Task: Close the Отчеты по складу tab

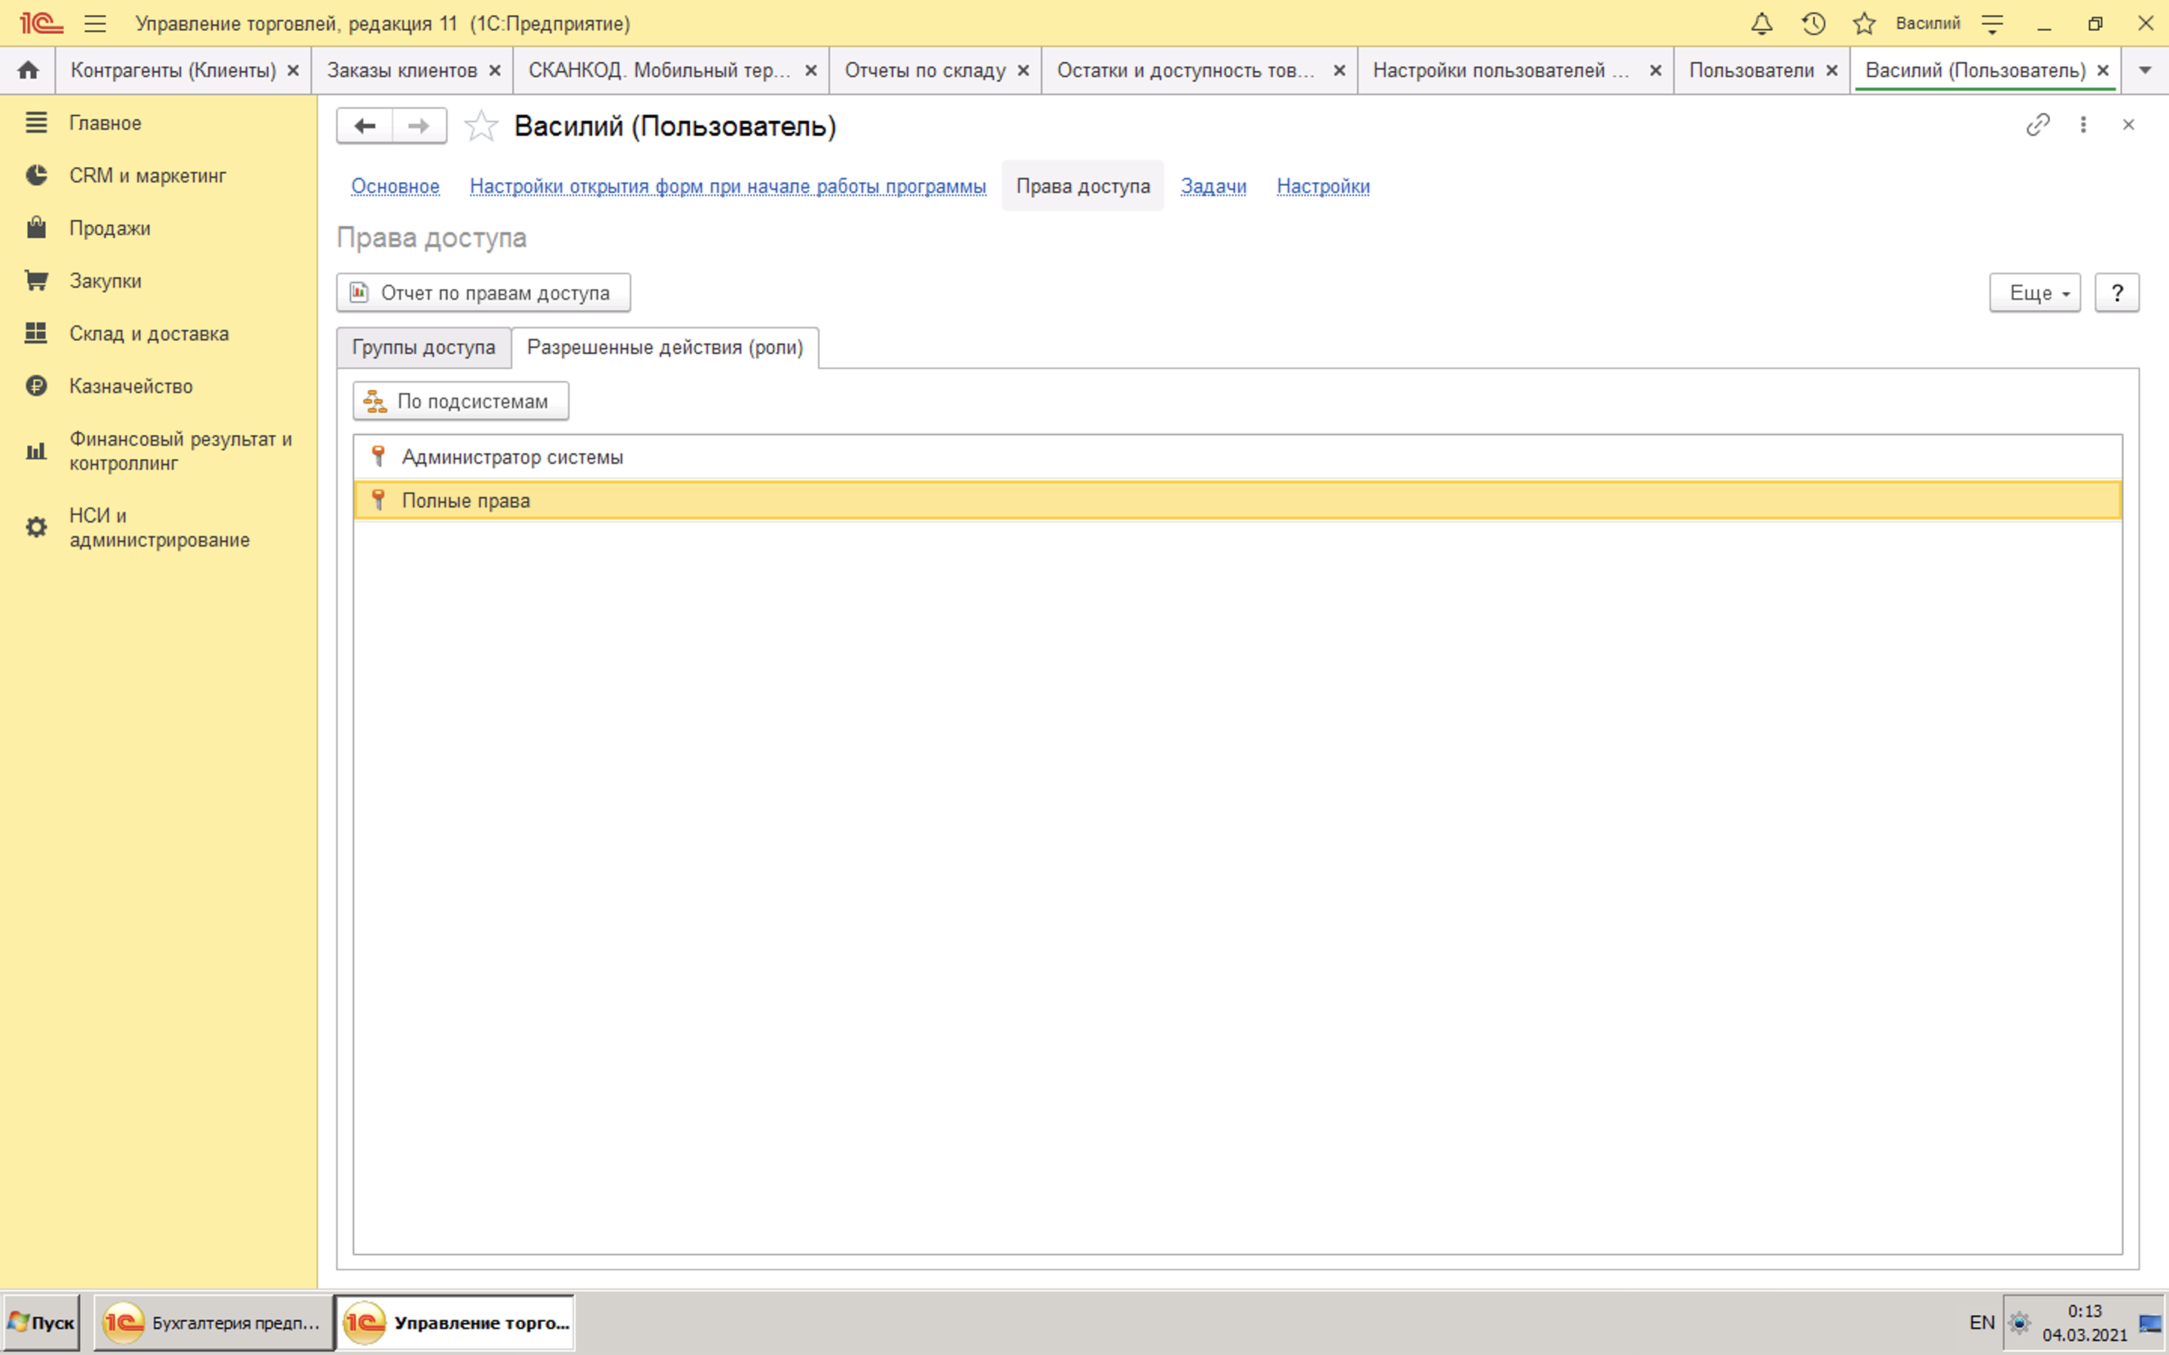Action: point(1023,71)
